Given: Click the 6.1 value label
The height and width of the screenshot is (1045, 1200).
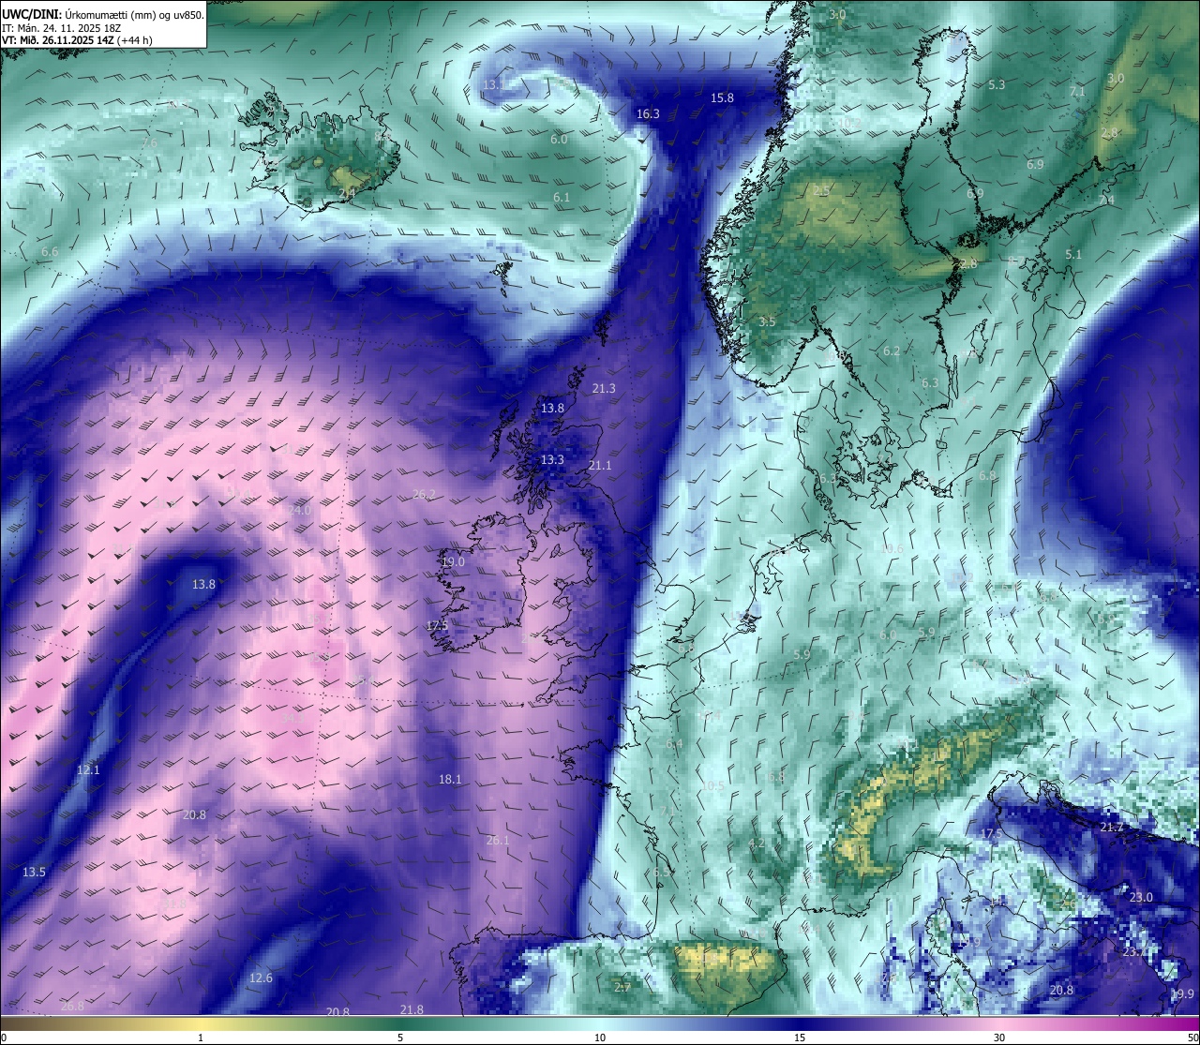Looking at the screenshot, I should coord(562,198).
